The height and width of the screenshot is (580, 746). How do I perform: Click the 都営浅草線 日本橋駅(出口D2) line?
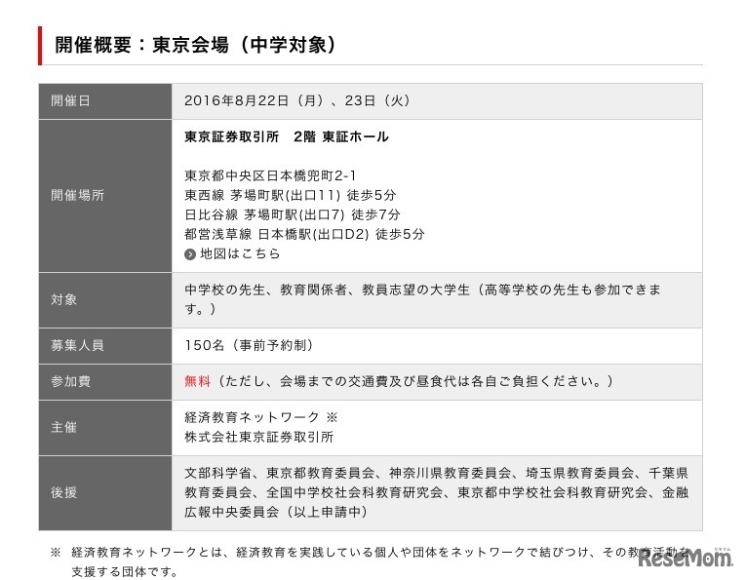click(304, 234)
